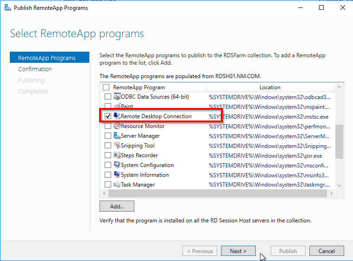Maximize the Publish RemoteApp Programs window
This screenshot has width=353, height=261.
321,7
